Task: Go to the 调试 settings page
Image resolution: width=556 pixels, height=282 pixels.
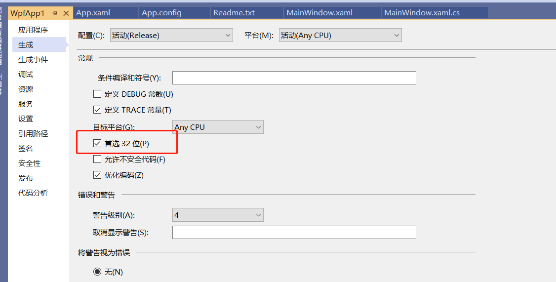Action: click(26, 75)
